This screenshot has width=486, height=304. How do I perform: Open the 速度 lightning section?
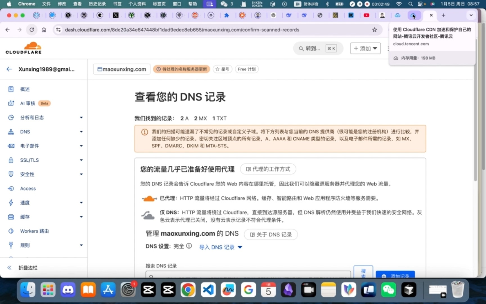[x=24, y=203]
